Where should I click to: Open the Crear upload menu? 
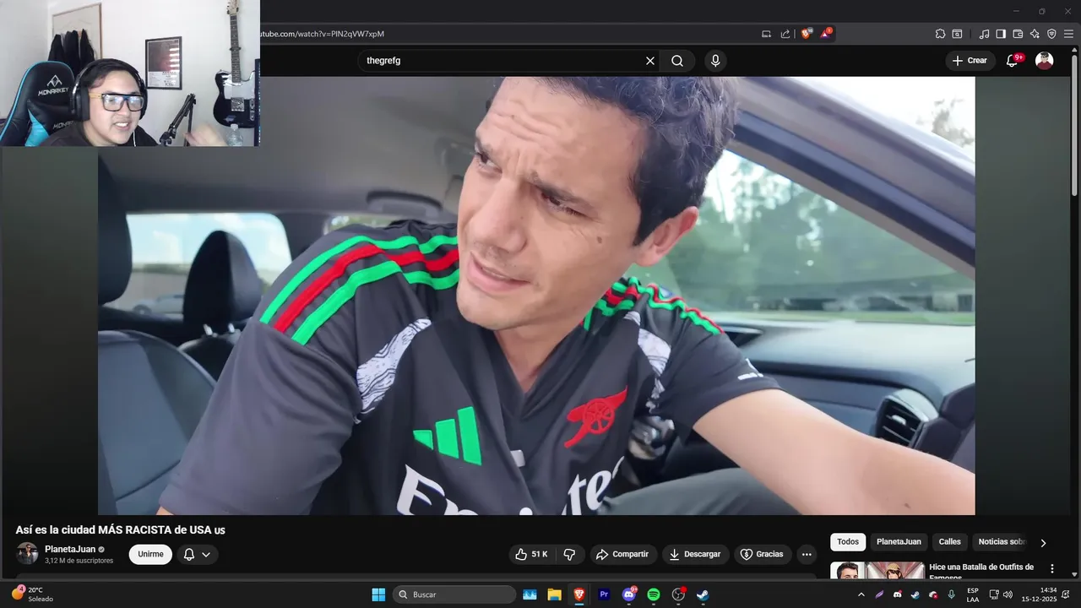pyautogui.click(x=969, y=61)
